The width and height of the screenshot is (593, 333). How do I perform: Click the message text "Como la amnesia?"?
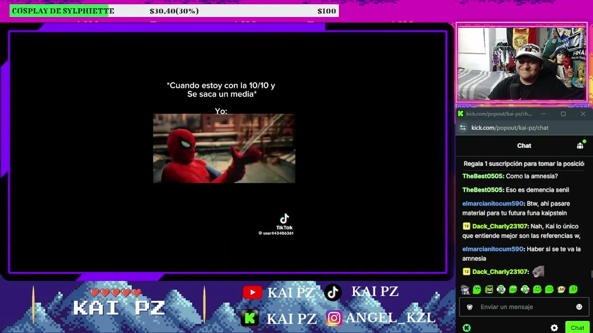532,176
